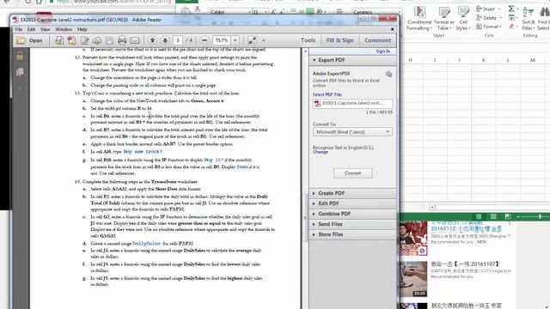Close the Adobe Reader tools pane X

click(x=392, y=29)
